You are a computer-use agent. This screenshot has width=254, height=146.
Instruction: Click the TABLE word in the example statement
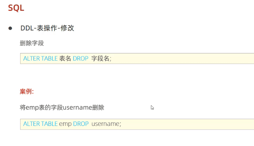tap(49, 124)
